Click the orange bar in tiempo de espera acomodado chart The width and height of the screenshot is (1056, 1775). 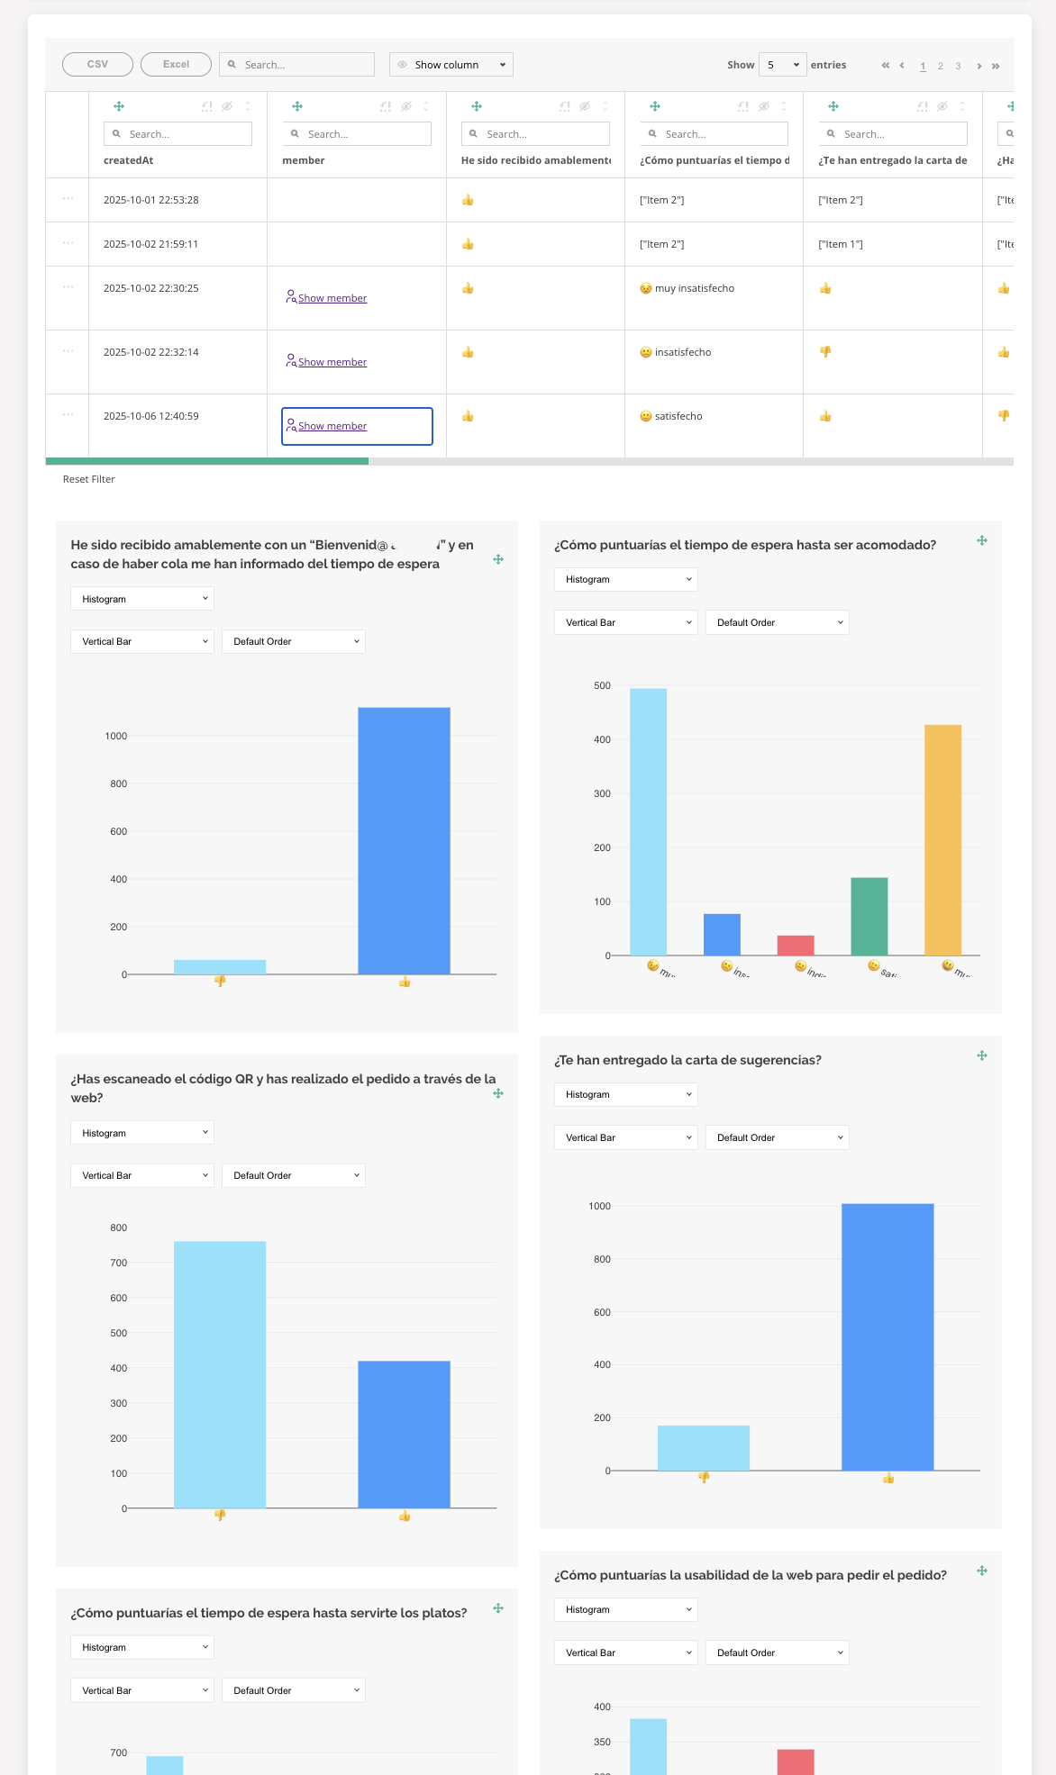point(942,840)
